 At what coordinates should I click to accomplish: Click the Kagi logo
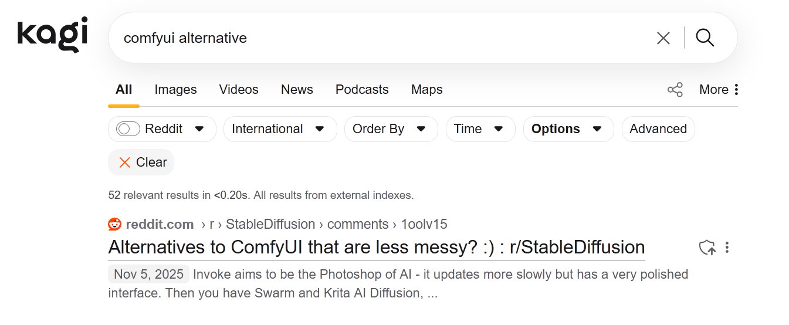tap(53, 35)
